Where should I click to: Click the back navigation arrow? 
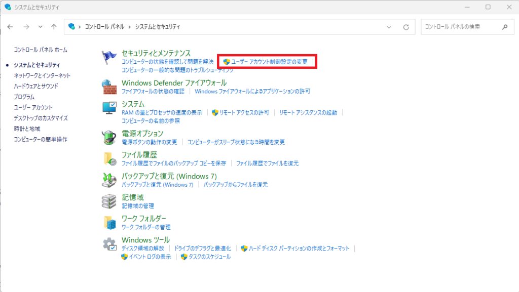pyautogui.click(x=11, y=27)
